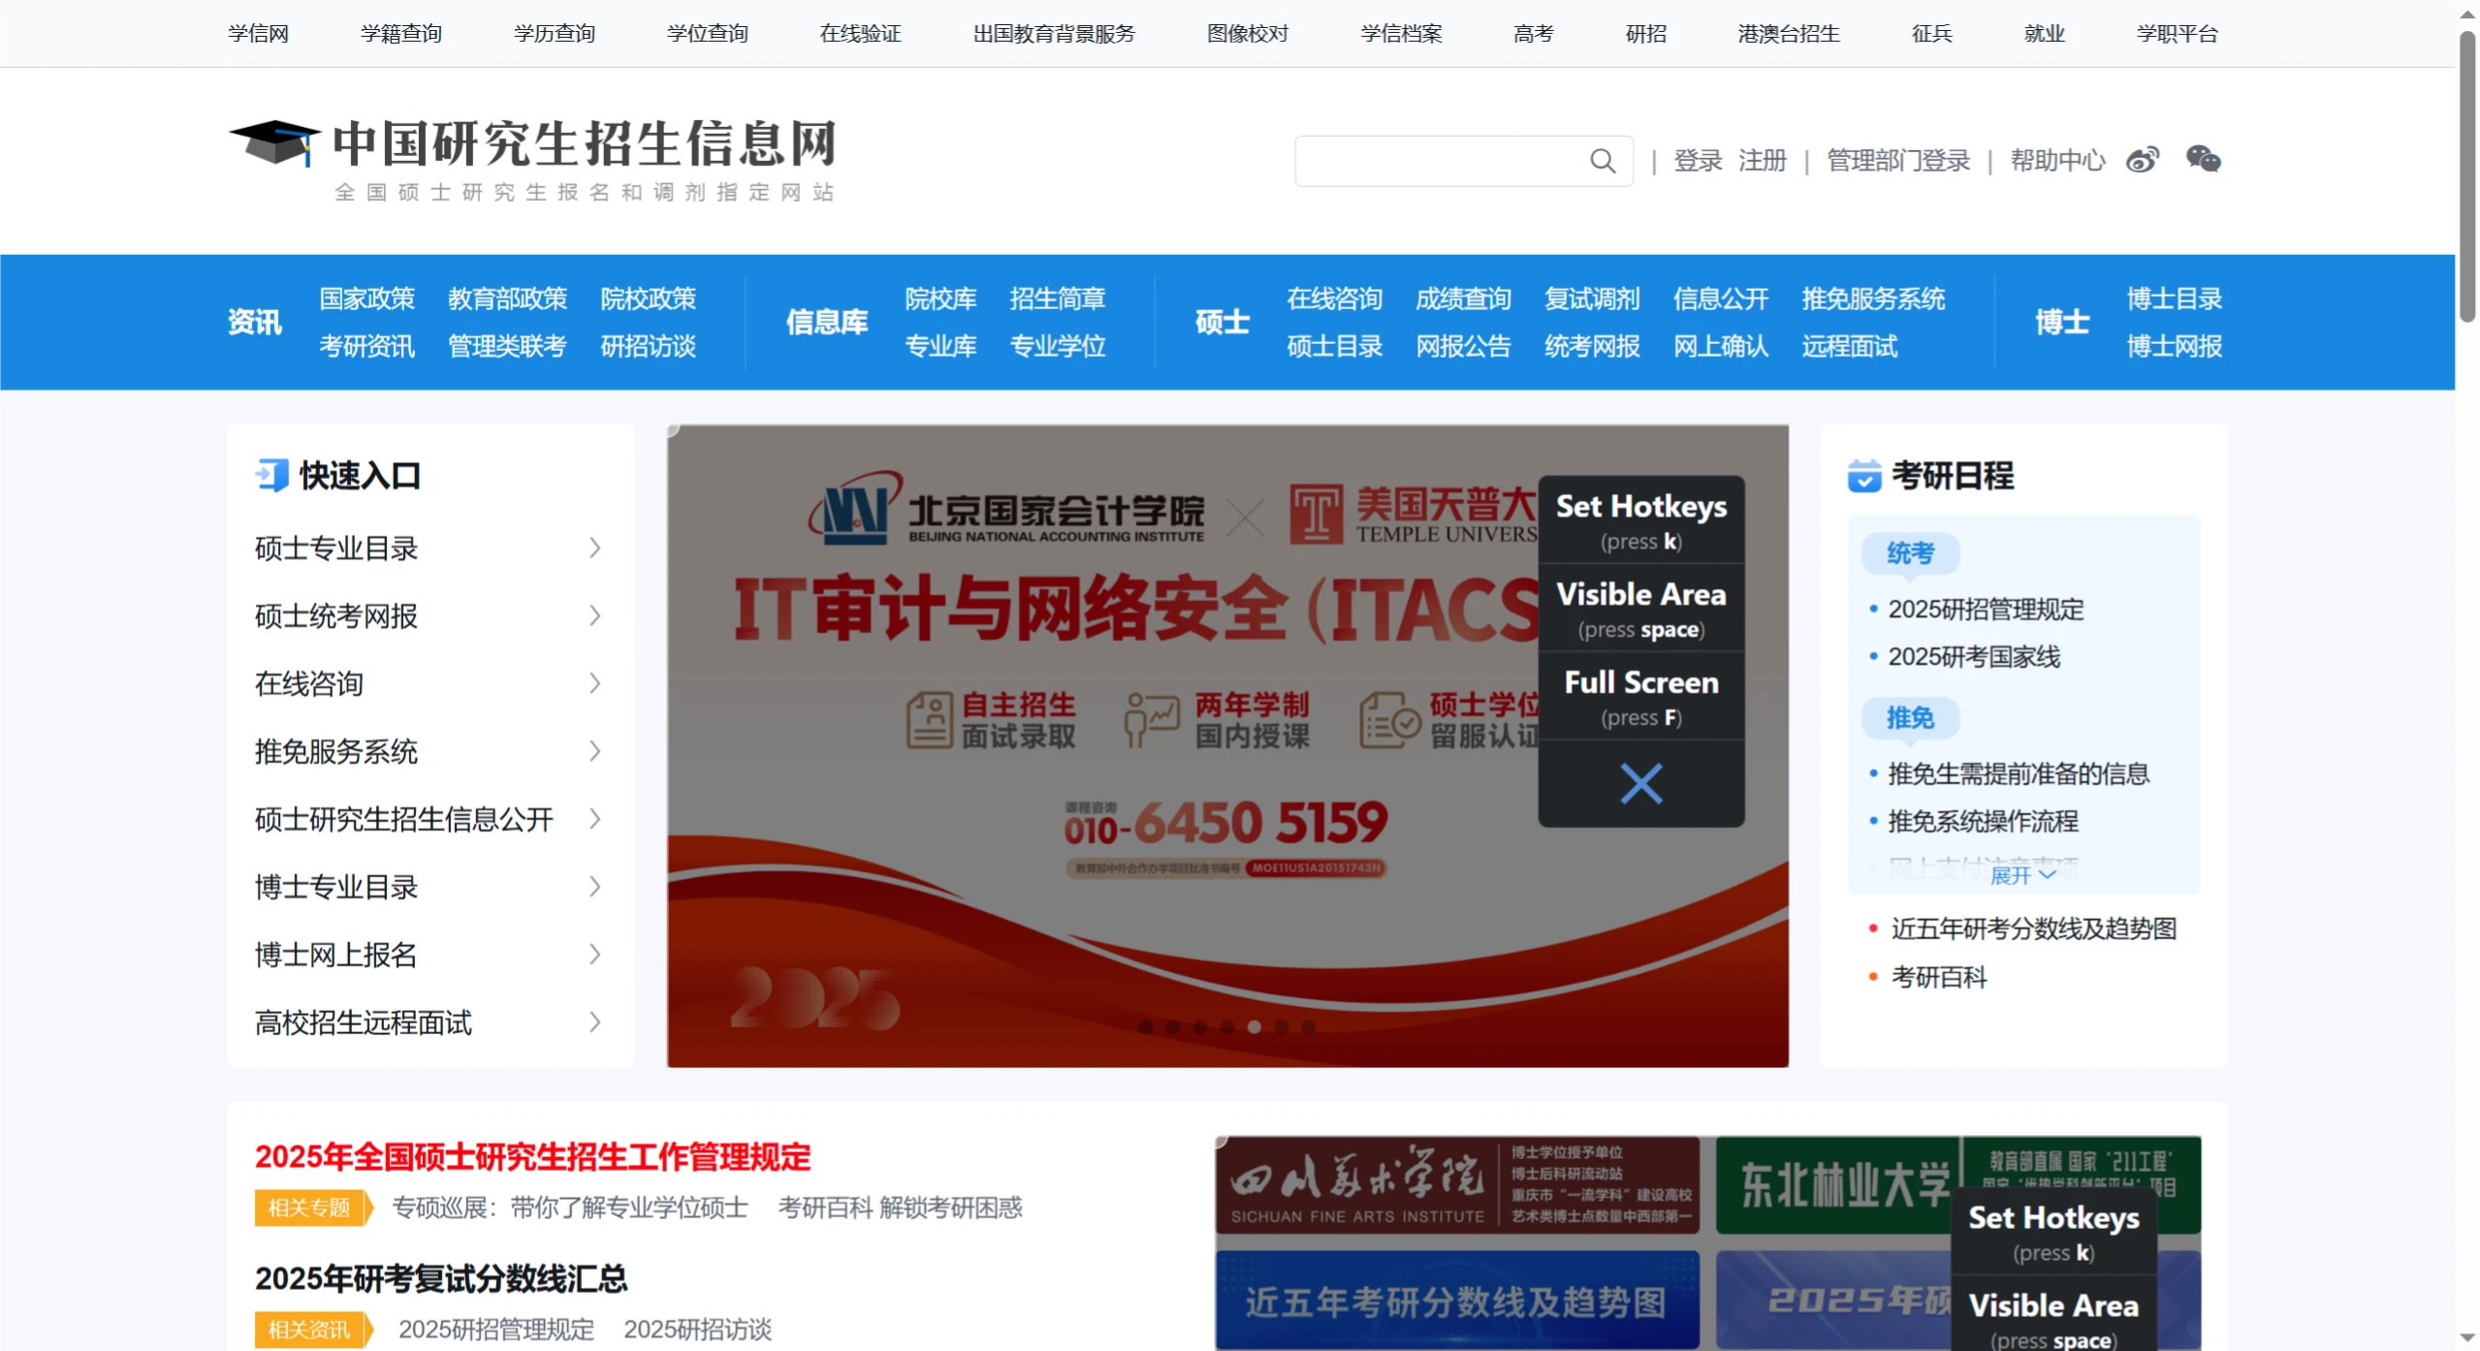Open 学历查询 in the top bar
This screenshot has width=2480, height=1351.
(x=555, y=34)
